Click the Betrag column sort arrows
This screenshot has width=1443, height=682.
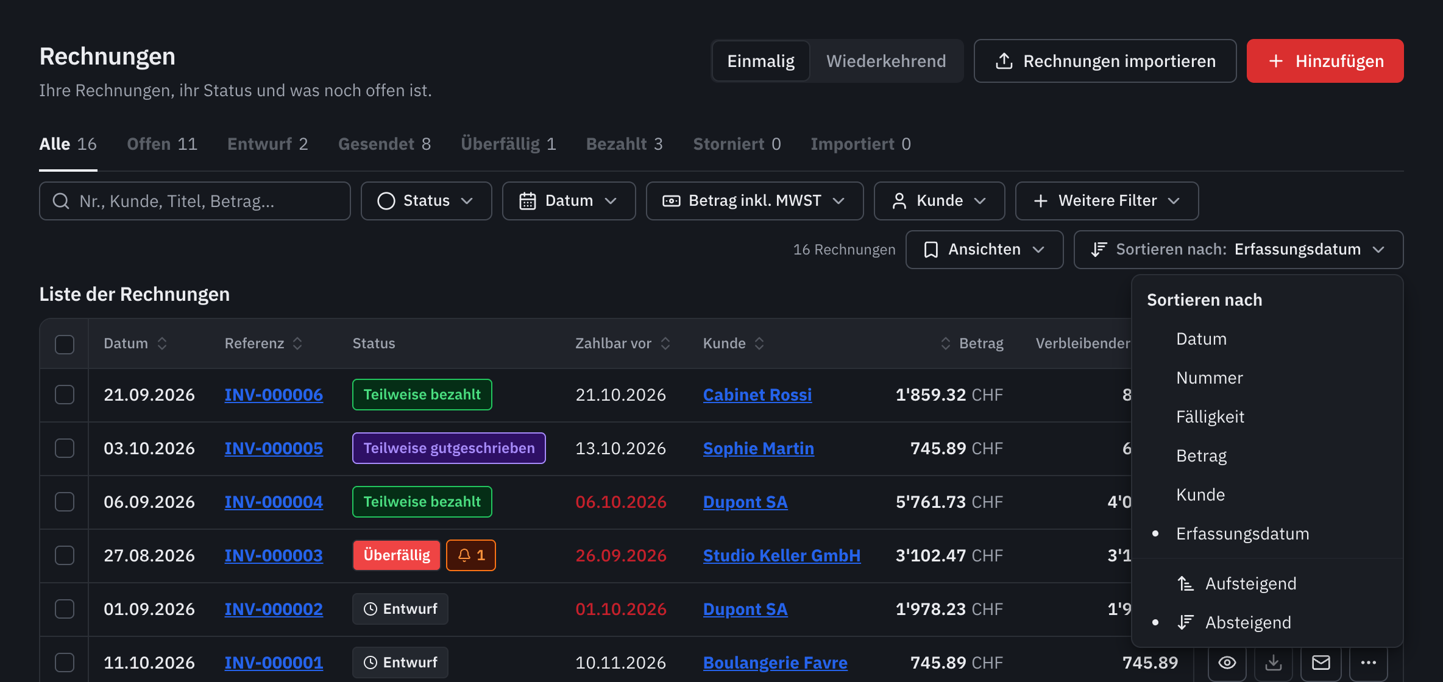tap(946, 343)
